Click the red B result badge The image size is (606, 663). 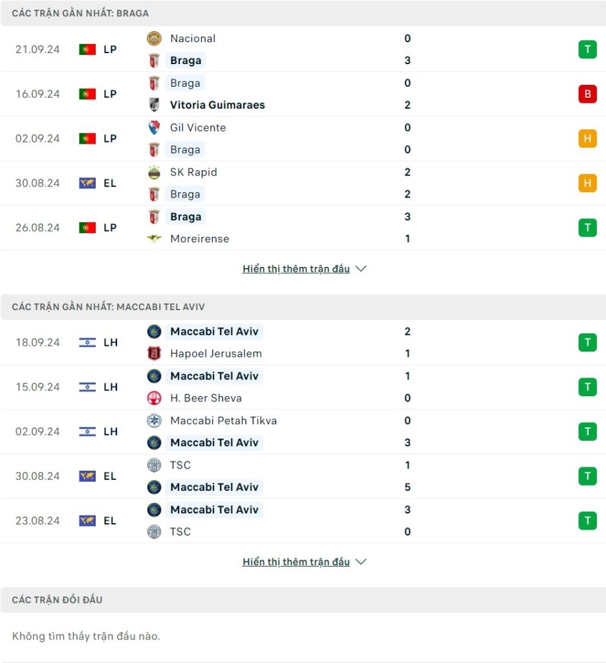[587, 94]
